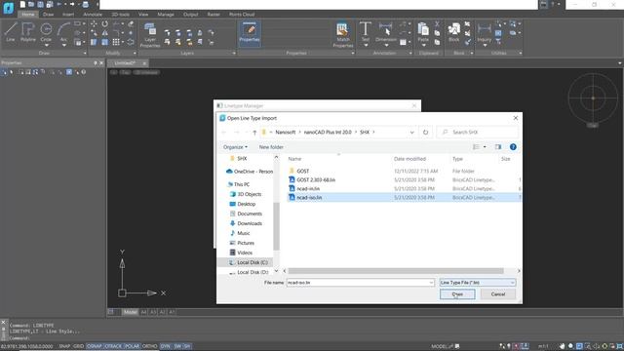Select Downloads in navigation tree

click(x=250, y=223)
